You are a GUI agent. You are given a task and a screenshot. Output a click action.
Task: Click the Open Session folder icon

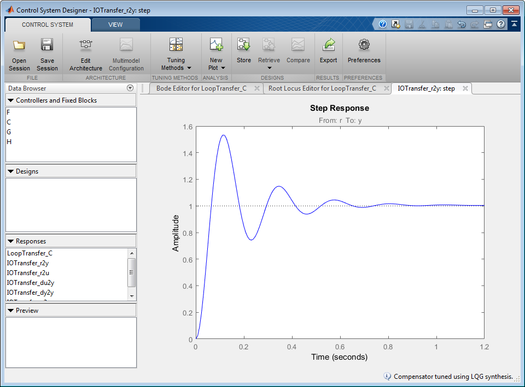point(19,45)
